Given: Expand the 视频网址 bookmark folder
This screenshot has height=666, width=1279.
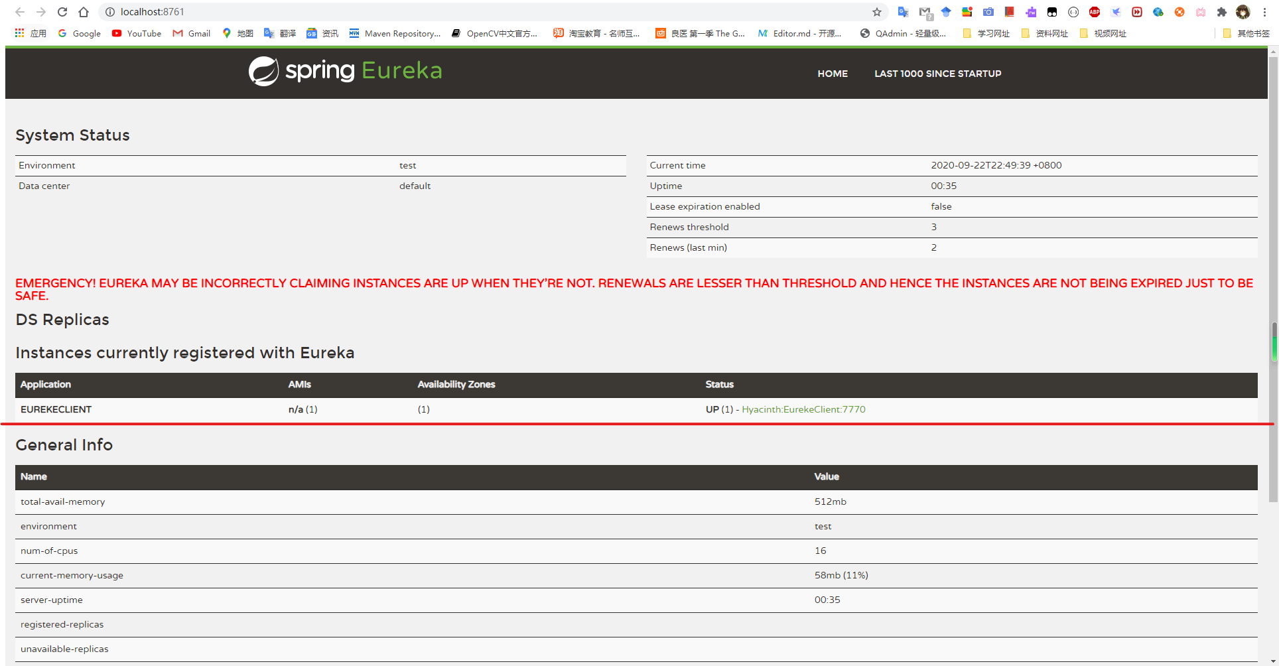Looking at the screenshot, I should click(x=1103, y=33).
